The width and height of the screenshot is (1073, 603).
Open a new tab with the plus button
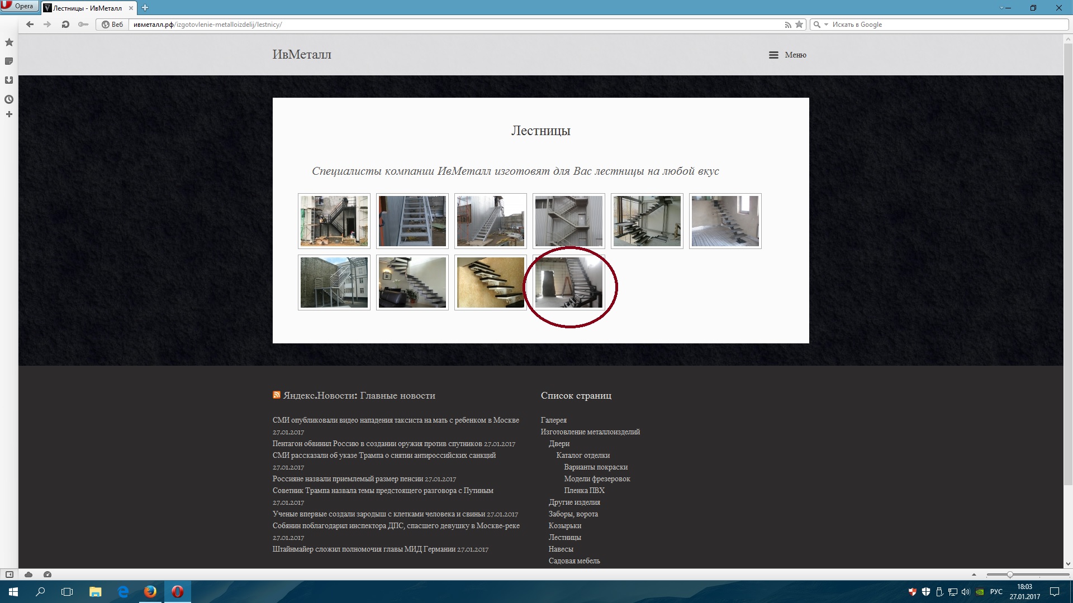[x=145, y=8]
